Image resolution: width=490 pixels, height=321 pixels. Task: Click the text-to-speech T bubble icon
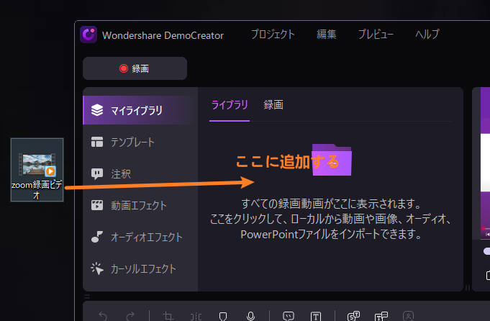[x=381, y=316]
